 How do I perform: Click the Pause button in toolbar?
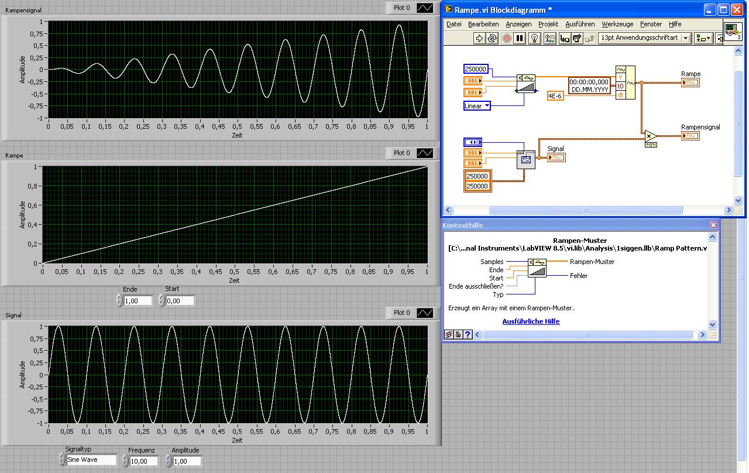point(519,39)
